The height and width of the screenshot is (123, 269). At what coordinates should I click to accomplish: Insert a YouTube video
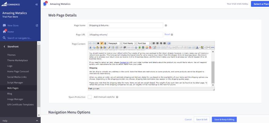tap(150, 47)
